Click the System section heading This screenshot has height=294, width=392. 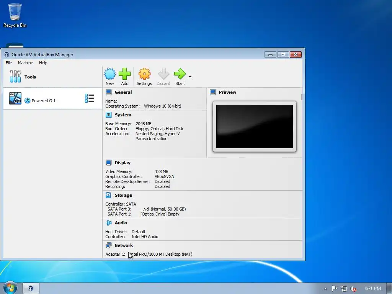pos(123,115)
